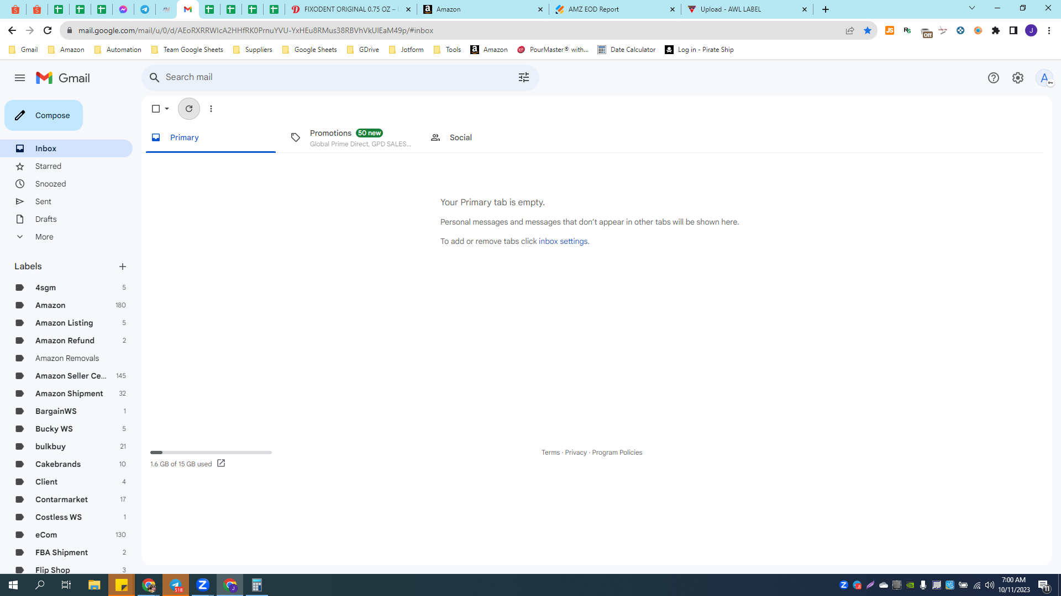Open Telegram from the taskbar
The width and height of the screenshot is (1061, 596).
(176, 585)
